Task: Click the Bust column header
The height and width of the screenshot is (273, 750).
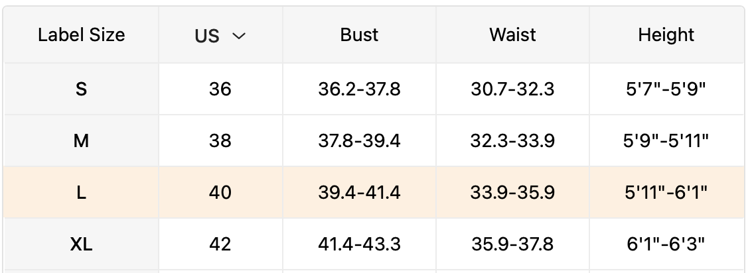Action: coord(359,35)
